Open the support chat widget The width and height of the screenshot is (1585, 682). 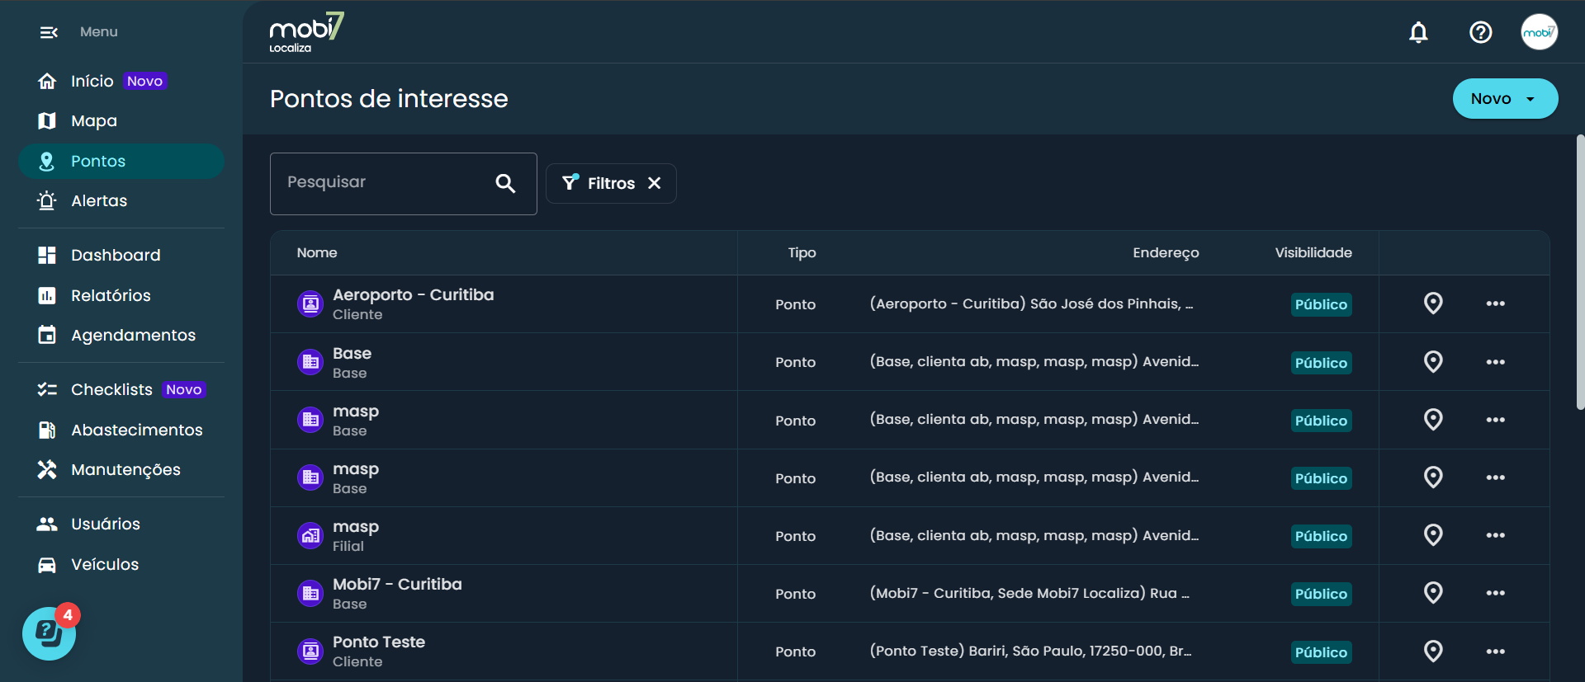click(x=49, y=633)
